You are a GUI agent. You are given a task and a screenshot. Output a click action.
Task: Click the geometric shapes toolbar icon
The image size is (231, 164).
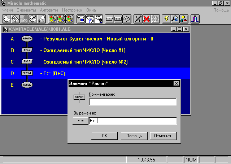184,18
